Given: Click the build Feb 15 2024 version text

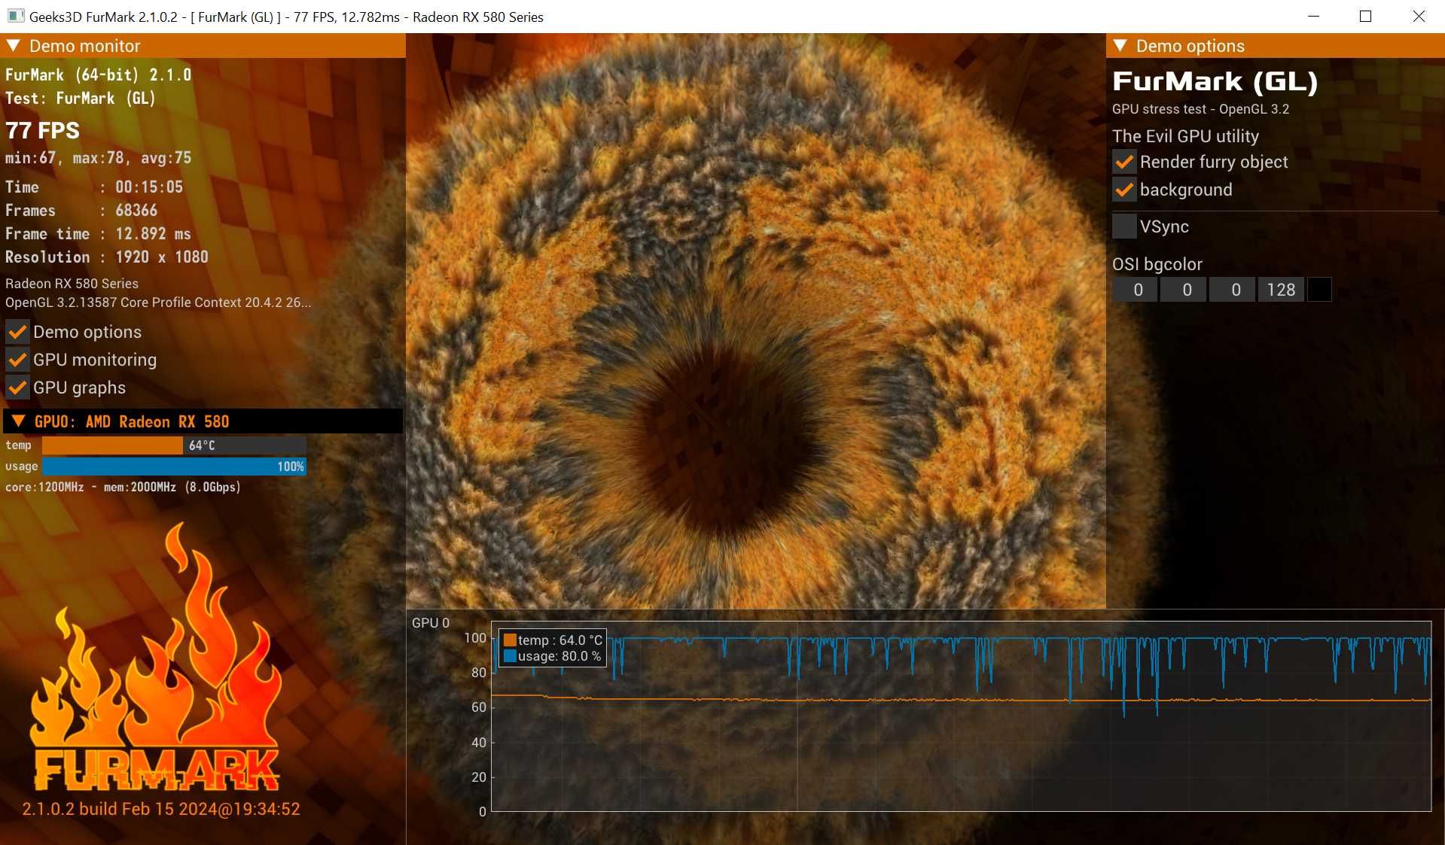Looking at the screenshot, I should pos(161,809).
